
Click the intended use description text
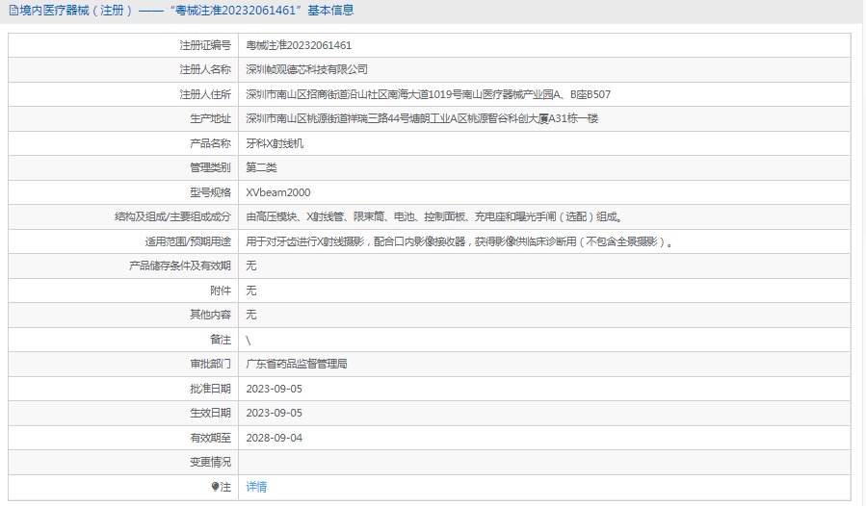459,241
